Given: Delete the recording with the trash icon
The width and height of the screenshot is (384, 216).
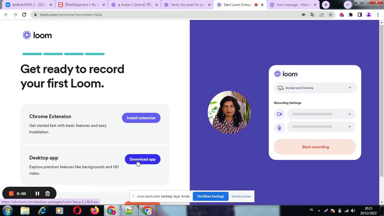Looking at the screenshot, I should tap(47, 193).
